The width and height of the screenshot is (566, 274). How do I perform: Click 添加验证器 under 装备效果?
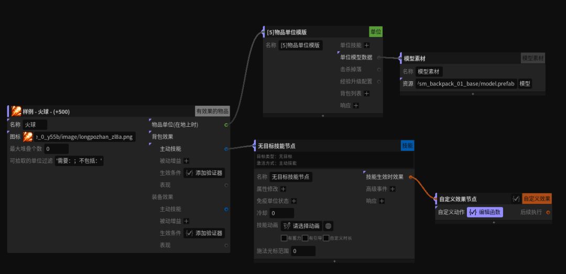pos(204,233)
